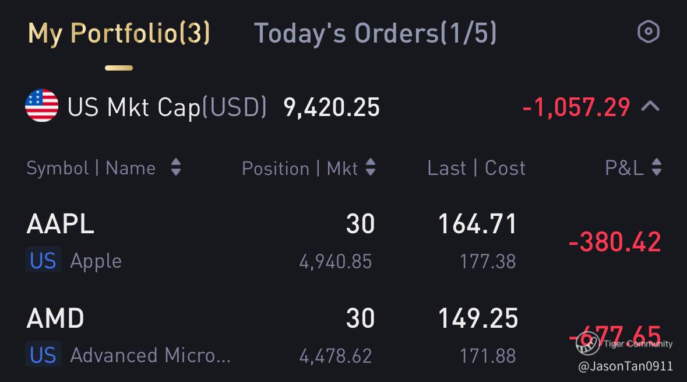The image size is (687, 382).
Task: Click the Symbol | Name column header
Action: click(x=91, y=169)
